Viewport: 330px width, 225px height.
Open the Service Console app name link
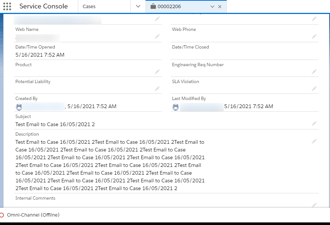coord(44,6)
